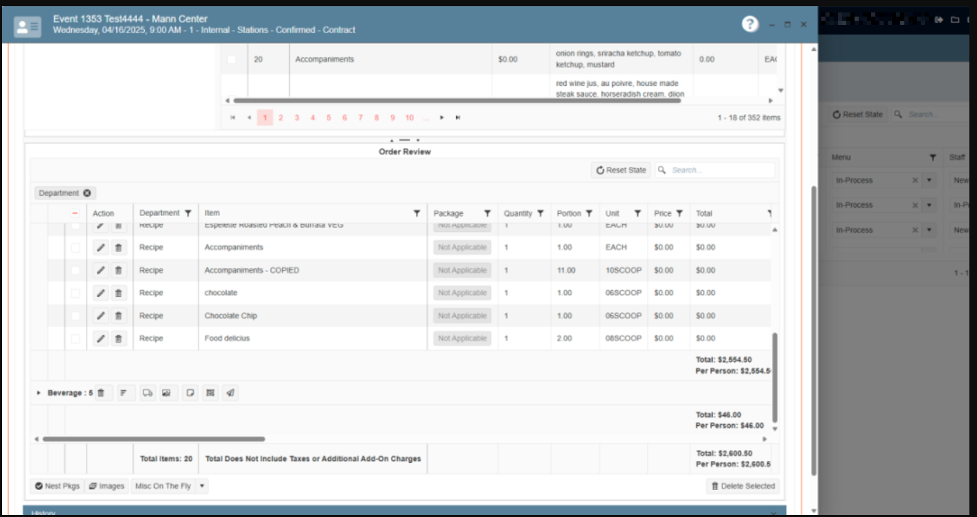The height and width of the screenshot is (517, 977).
Task: Jump to page 10 in the pager
Action: (410, 118)
